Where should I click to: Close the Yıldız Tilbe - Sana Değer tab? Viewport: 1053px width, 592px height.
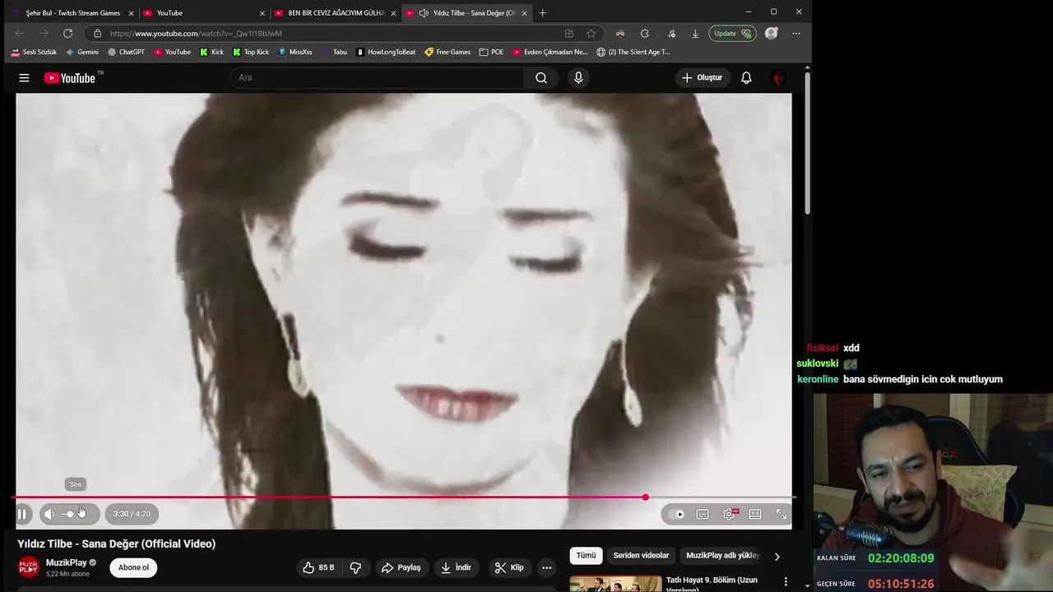(x=524, y=13)
